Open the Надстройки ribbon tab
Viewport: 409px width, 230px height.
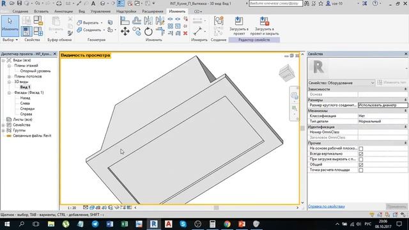click(x=127, y=11)
